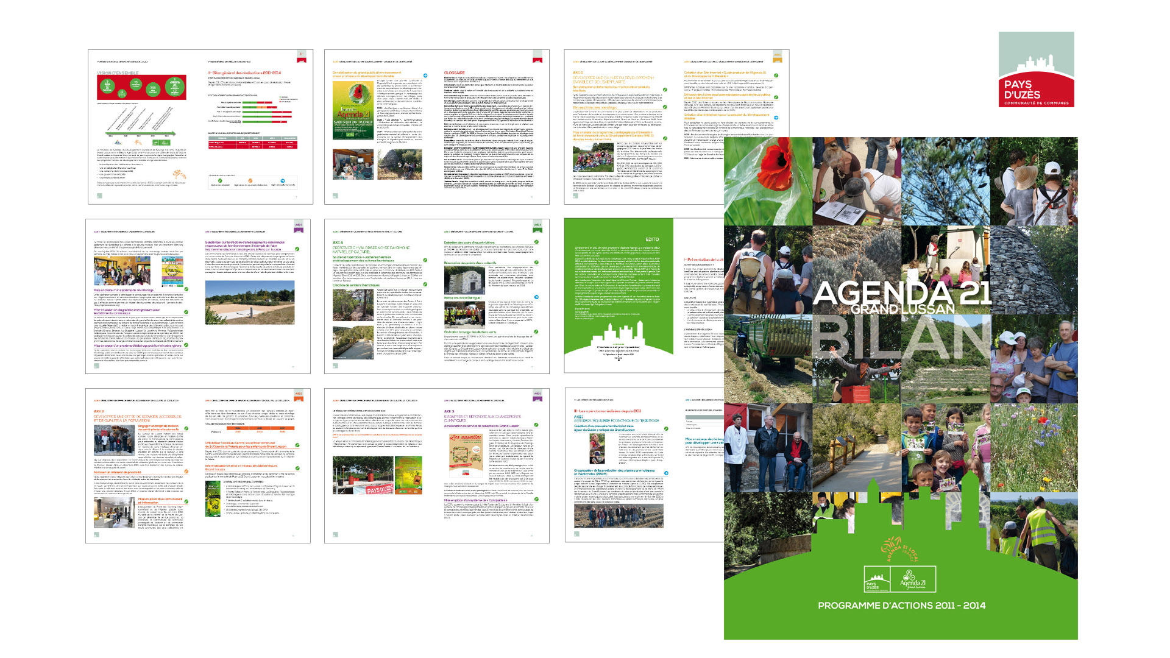Click the small Pays d'Uzès logo on cover bottom
The image size is (1170, 658).
point(877,579)
